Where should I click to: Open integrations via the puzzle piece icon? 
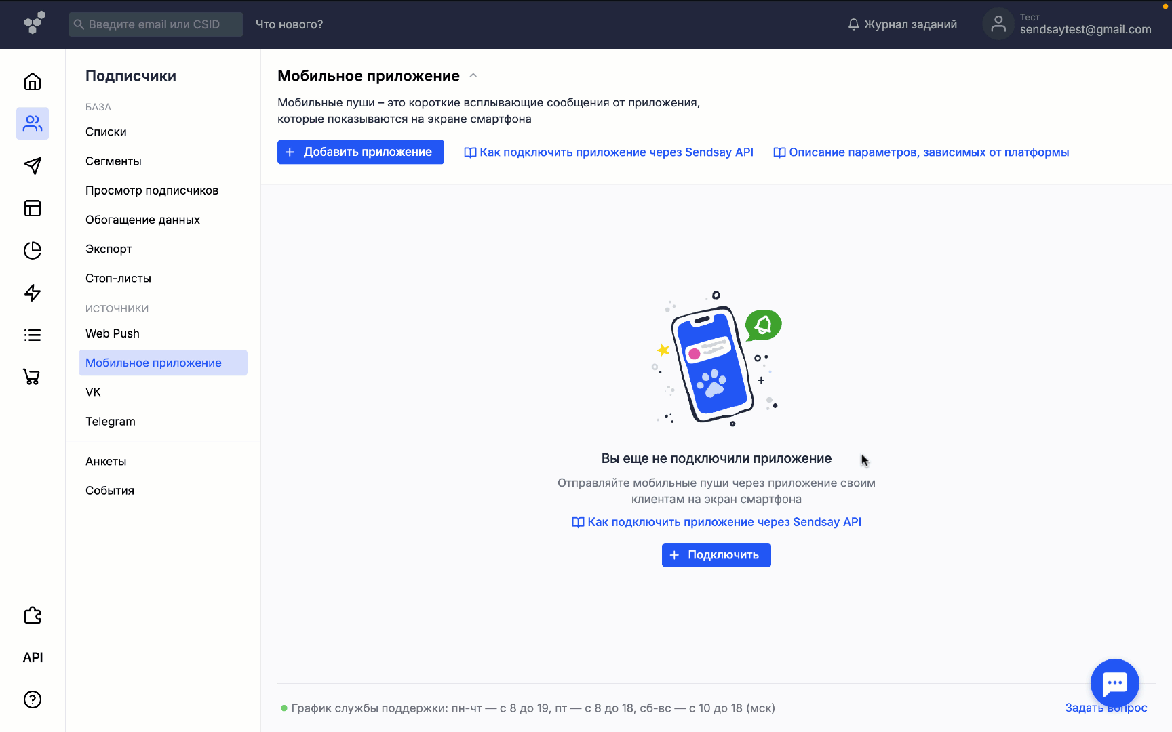pos(32,615)
